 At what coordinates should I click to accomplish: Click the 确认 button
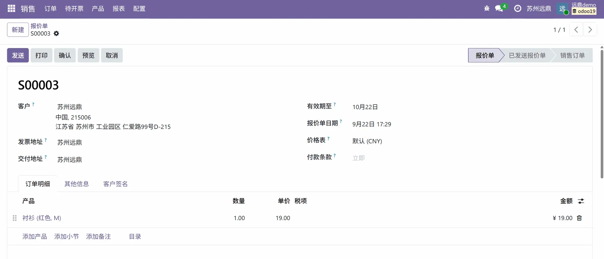[65, 55]
